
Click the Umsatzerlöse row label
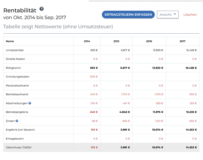[x=15, y=50]
